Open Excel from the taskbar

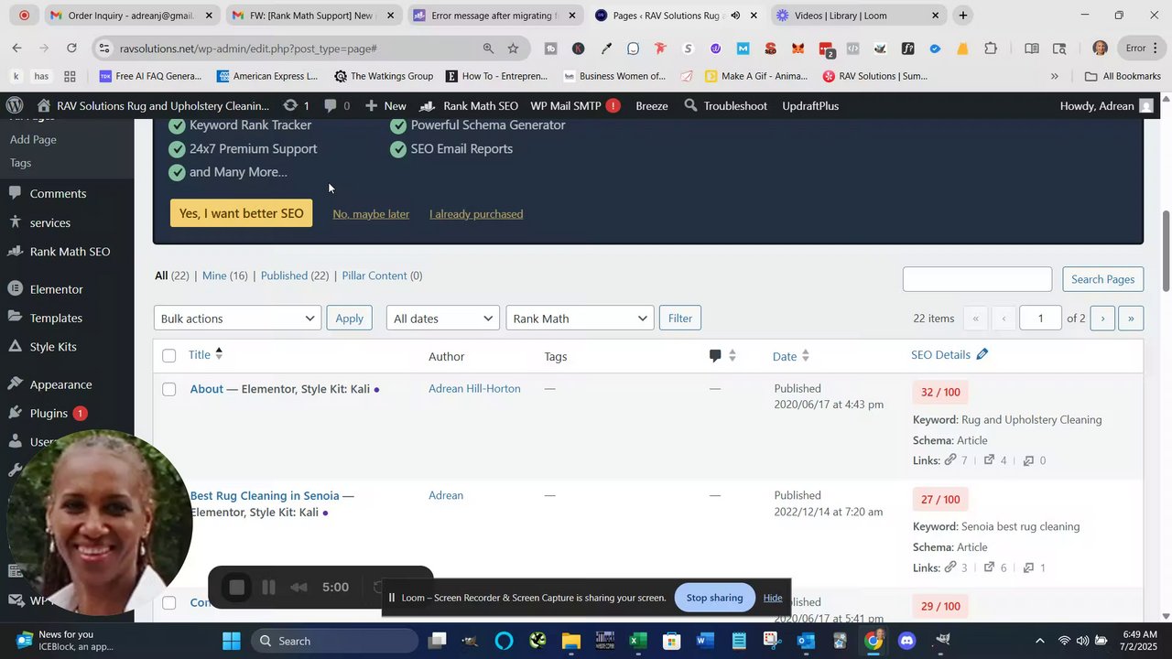(x=638, y=641)
